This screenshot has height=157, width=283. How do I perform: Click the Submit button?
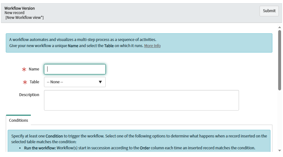pyautogui.click(x=269, y=11)
